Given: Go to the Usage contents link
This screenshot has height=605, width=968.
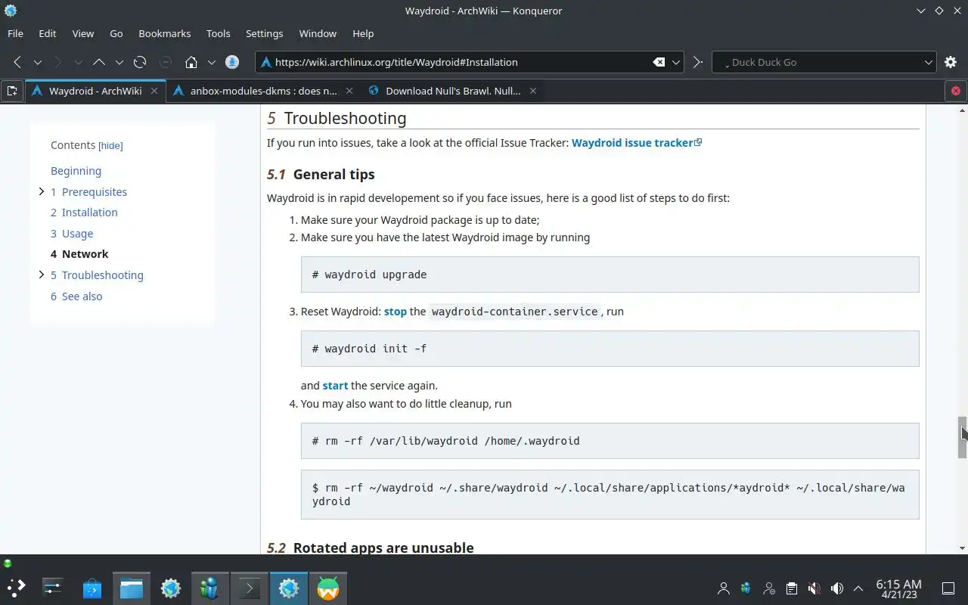Looking at the screenshot, I should (x=72, y=234).
